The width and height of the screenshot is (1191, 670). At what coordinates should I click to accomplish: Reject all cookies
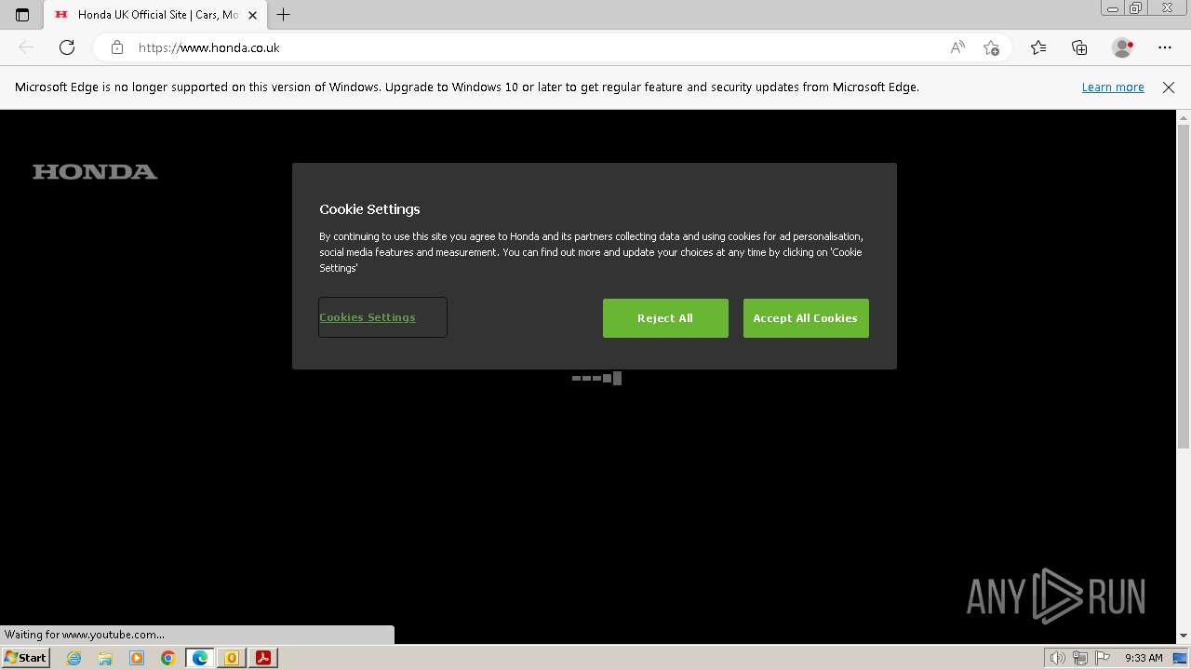[x=665, y=318]
